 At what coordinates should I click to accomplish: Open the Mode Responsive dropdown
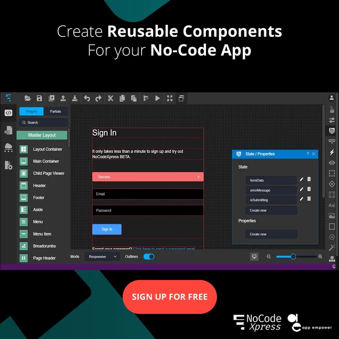[102, 257]
